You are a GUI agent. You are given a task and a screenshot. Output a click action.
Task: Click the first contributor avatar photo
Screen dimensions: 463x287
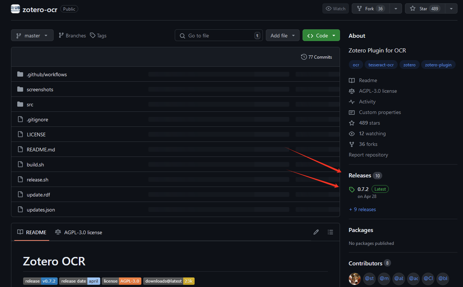pyautogui.click(x=355, y=279)
